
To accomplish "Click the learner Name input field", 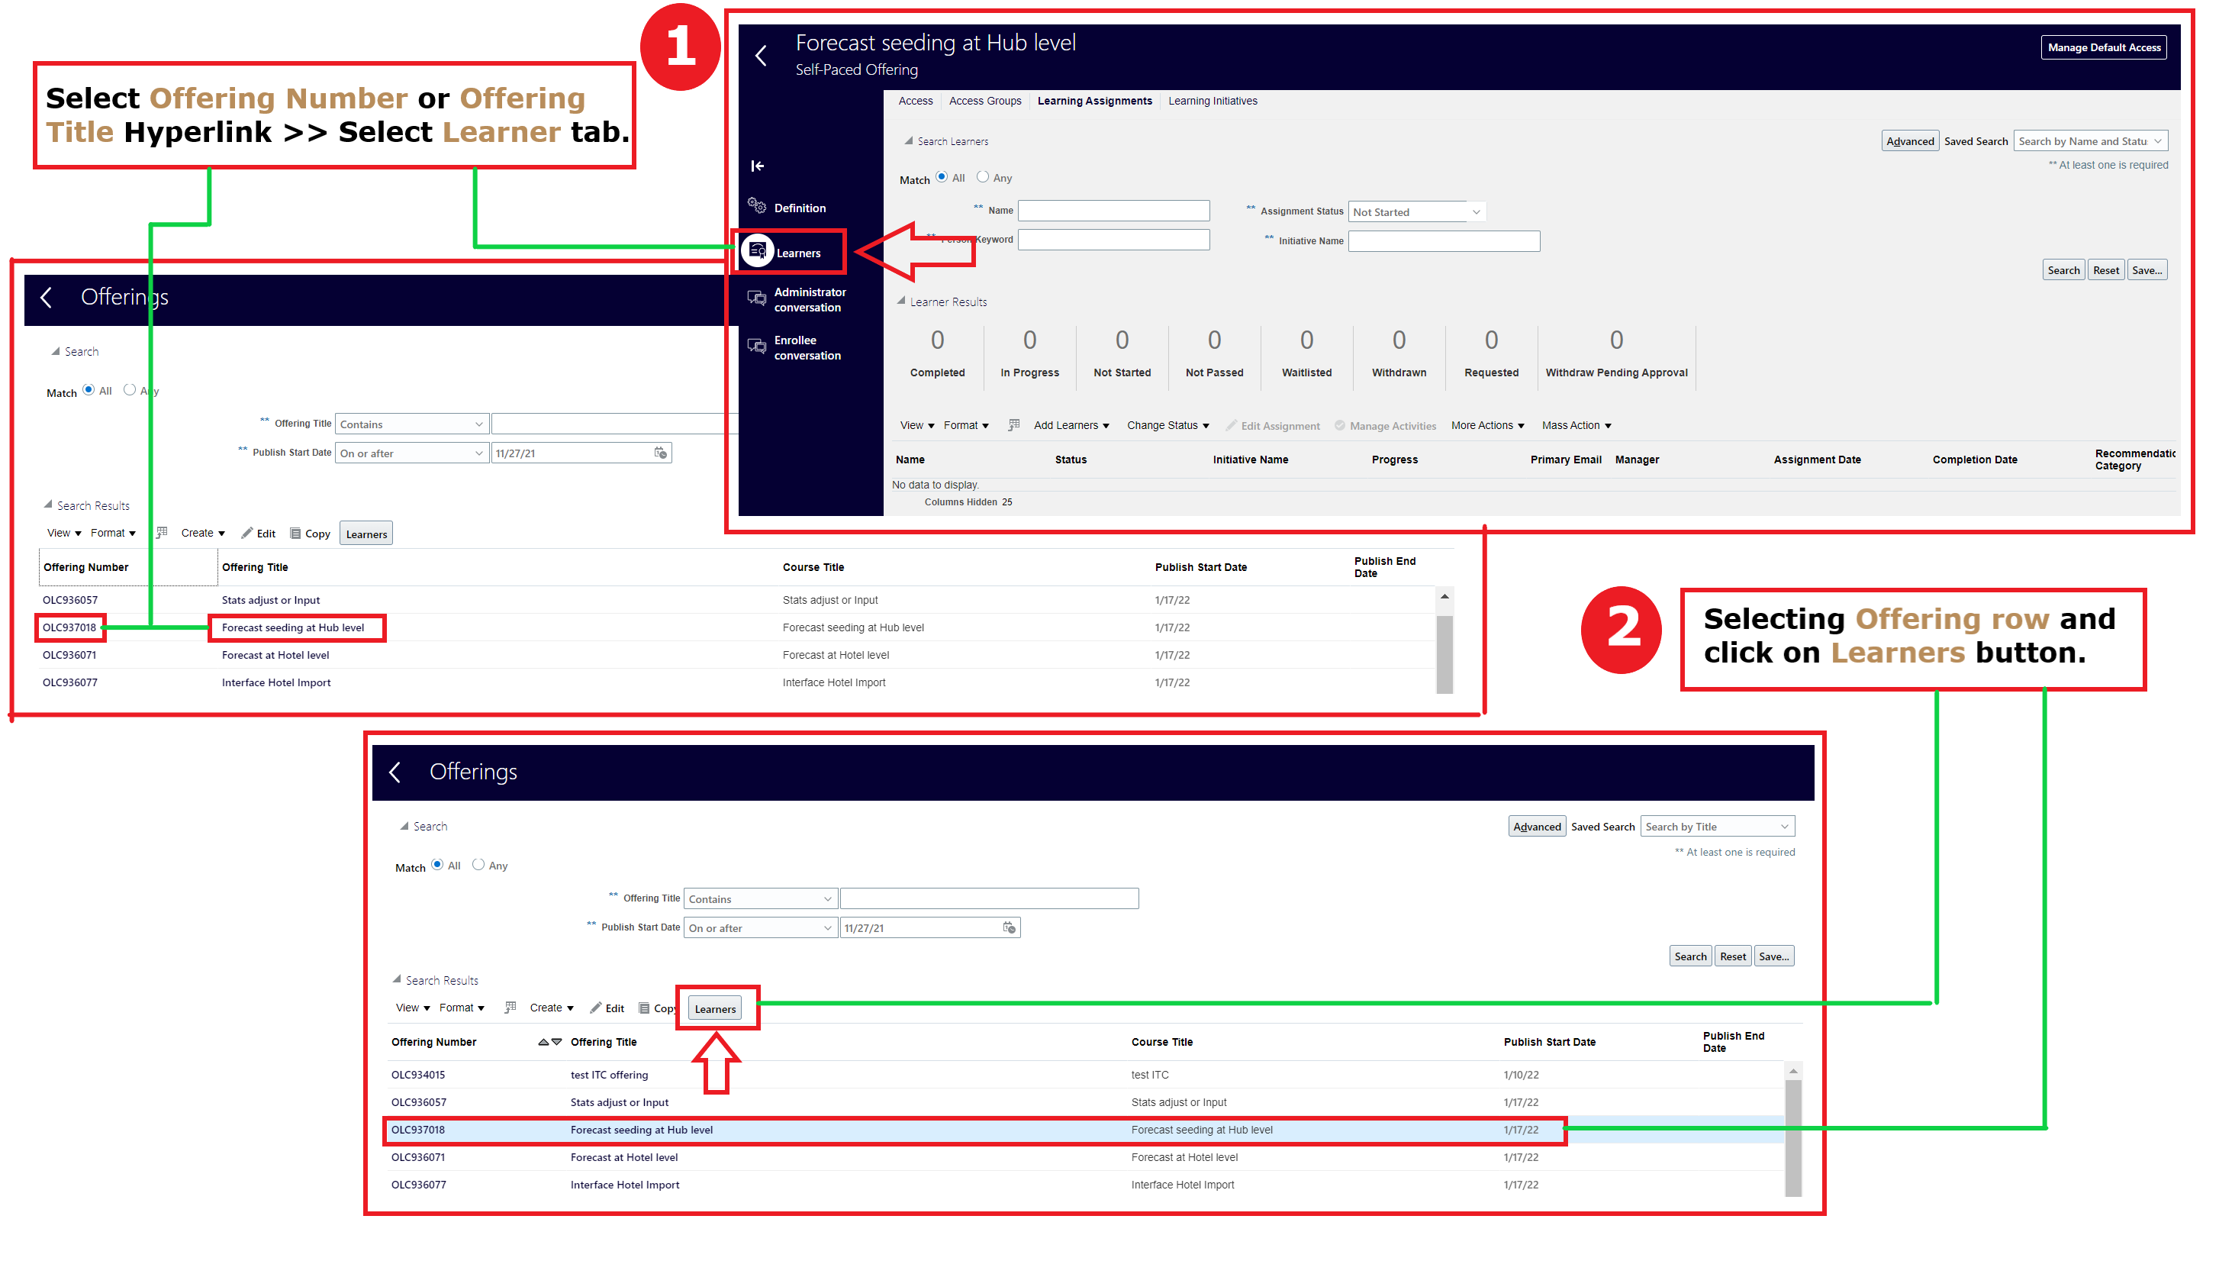I will [1113, 211].
